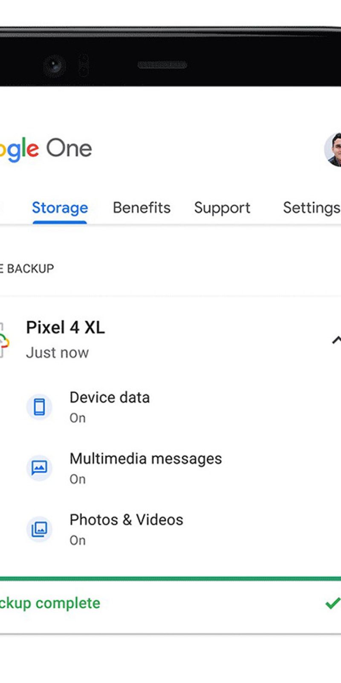
Task: Click the green backup progress bar
Action: click(x=170, y=579)
